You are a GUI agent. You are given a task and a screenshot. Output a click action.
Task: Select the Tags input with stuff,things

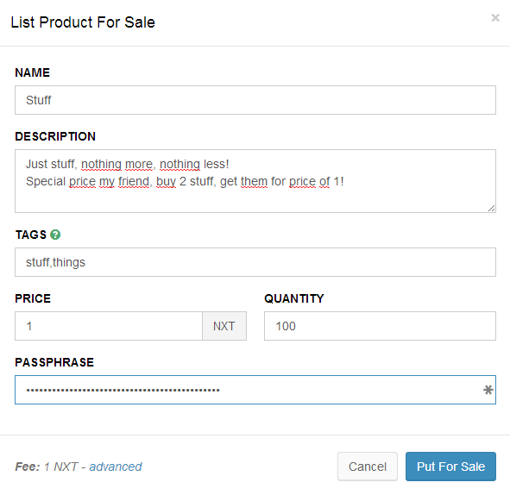(x=255, y=262)
